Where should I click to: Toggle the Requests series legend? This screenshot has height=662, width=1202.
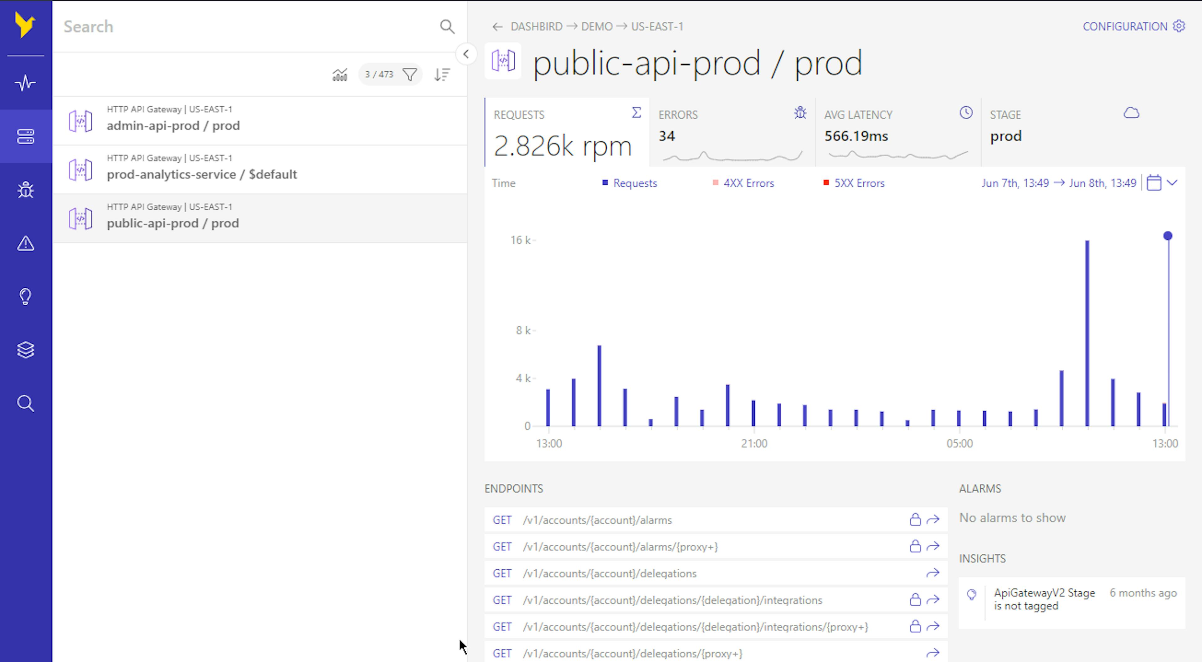click(629, 183)
